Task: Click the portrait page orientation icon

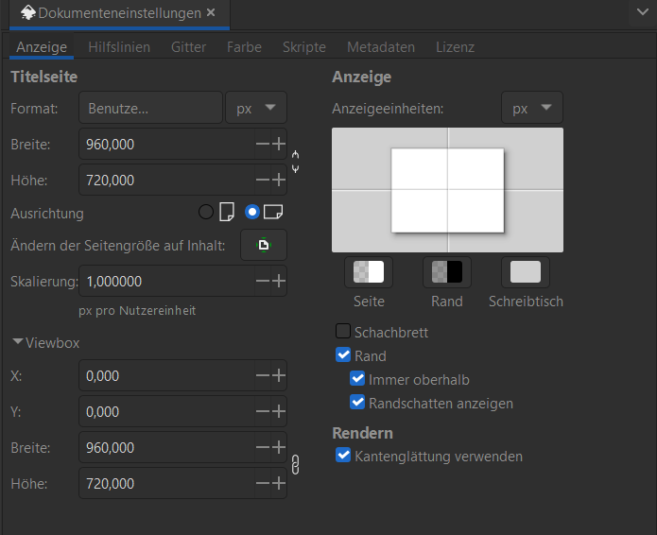Action: pyautogui.click(x=227, y=212)
